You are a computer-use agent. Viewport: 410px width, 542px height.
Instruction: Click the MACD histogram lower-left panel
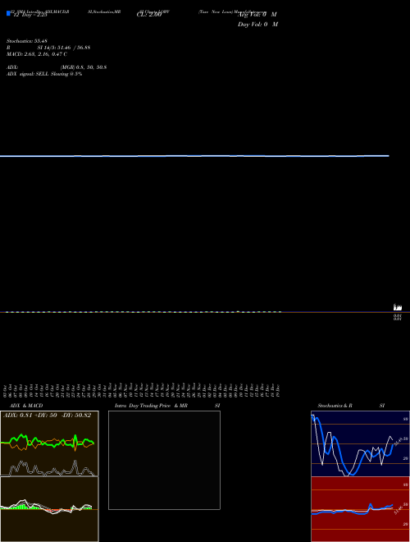(x=49, y=509)
